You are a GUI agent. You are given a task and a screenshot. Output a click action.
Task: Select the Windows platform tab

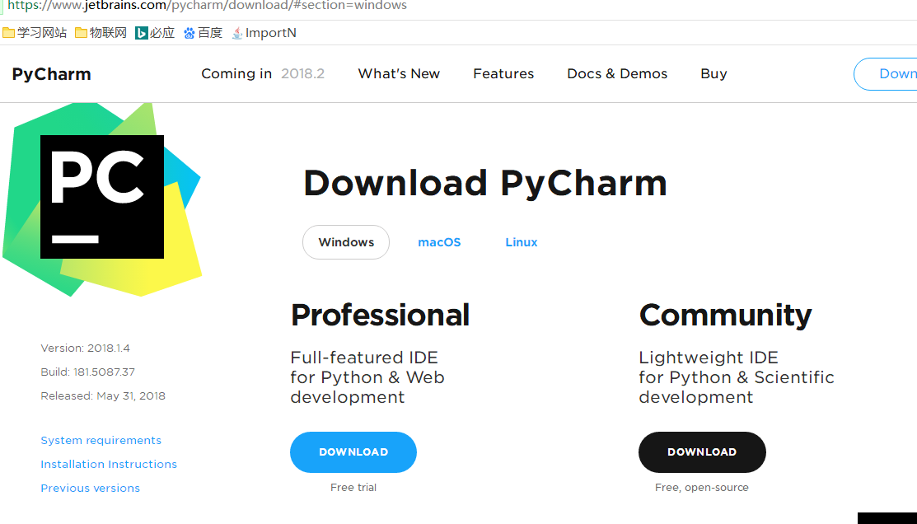[346, 242]
